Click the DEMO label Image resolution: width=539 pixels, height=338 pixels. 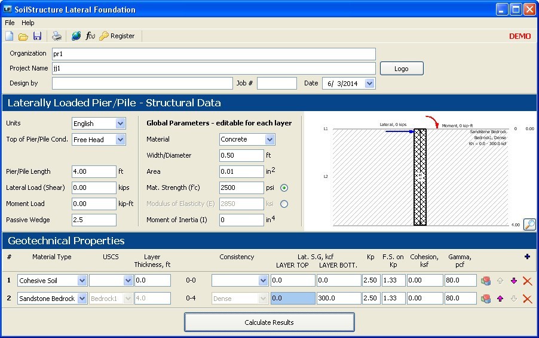(520, 36)
